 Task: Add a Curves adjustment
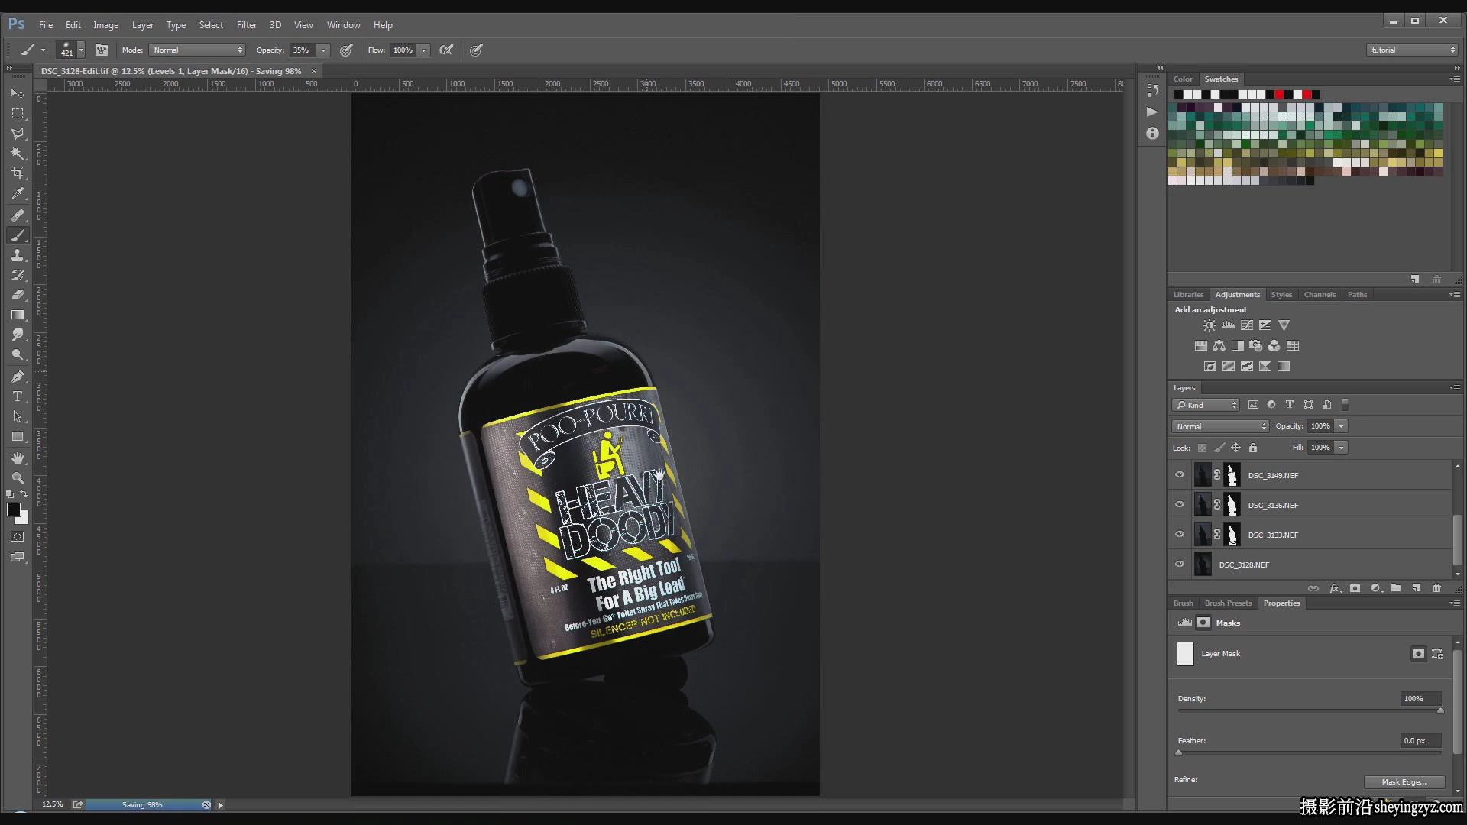pyautogui.click(x=1247, y=325)
